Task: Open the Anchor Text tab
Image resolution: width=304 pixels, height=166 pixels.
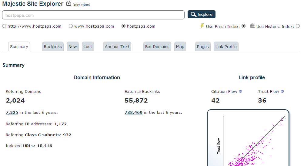Action: [x=117, y=47]
